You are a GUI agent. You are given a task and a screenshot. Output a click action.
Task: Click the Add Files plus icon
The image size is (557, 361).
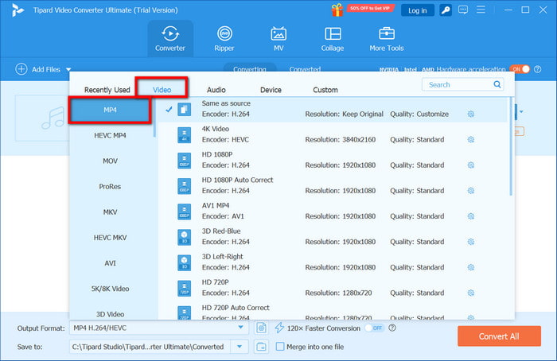(x=21, y=69)
